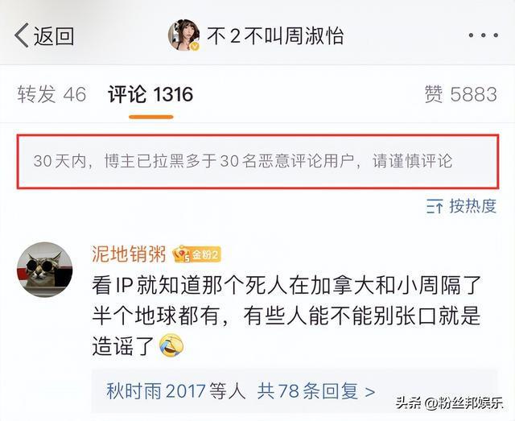Open blogger name 不2不叫周淑怡 title
This screenshot has height=421, width=515.
[x=275, y=35]
